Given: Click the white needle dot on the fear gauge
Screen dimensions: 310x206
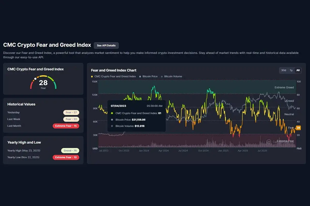Looking at the screenshot, I should pos(35,79).
